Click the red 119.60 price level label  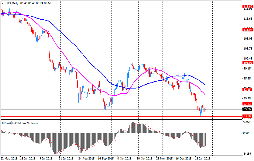[248, 7]
